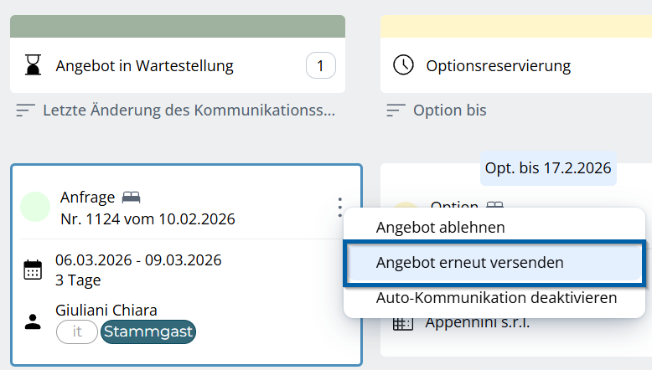The height and width of the screenshot is (370, 652).
Task: Choose Angebot ablehnen from the context menu
Action: [440, 227]
